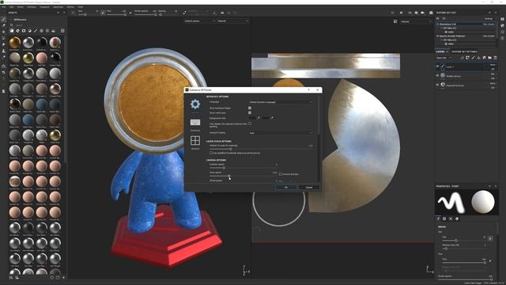Viewport: 506px width, 285px height.
Task: Open first icon in right dock strip
Action: coord(503,19)
